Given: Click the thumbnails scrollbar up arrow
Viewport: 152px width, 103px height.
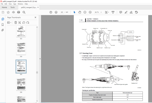Looking at the screenshot, I should coord(37,27).
